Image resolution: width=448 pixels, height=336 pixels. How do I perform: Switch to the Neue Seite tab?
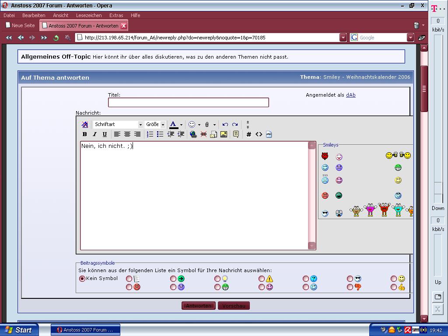click(x=21, y=25)
